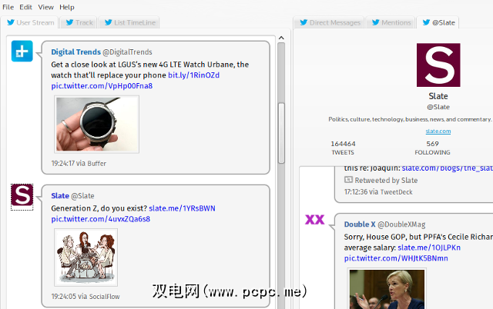The image size is (493, 309).
Task: Click the @Slate handle under profile name
Action: pyautogui.click(x=438, y=107)
